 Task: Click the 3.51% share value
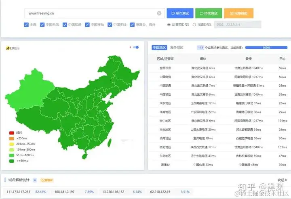(185, 192)
